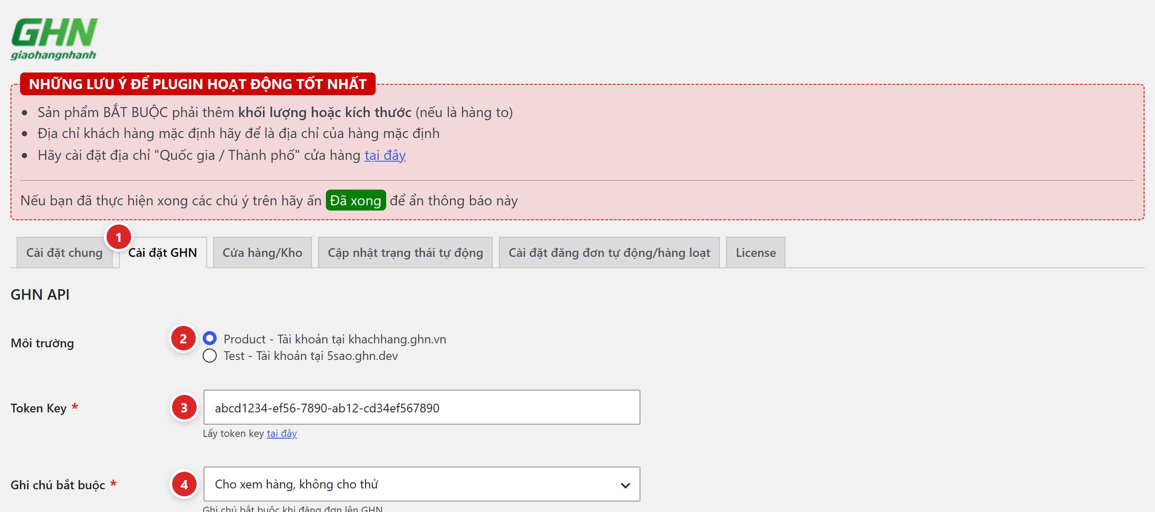Click inside the Token Key field
Viewport: 1155px width, 512px height.
(422, 407)
